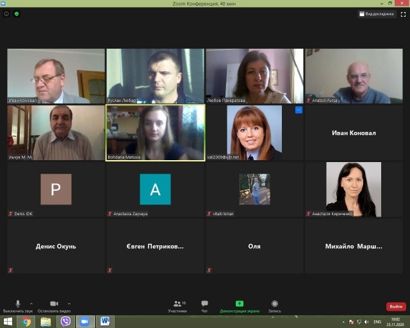410x328 pixels.
Task: Select Любов Панкратова video tile
Action: point(255,76)
